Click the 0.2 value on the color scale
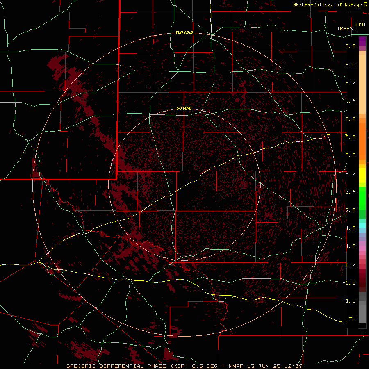 click(x=351, y=265)
